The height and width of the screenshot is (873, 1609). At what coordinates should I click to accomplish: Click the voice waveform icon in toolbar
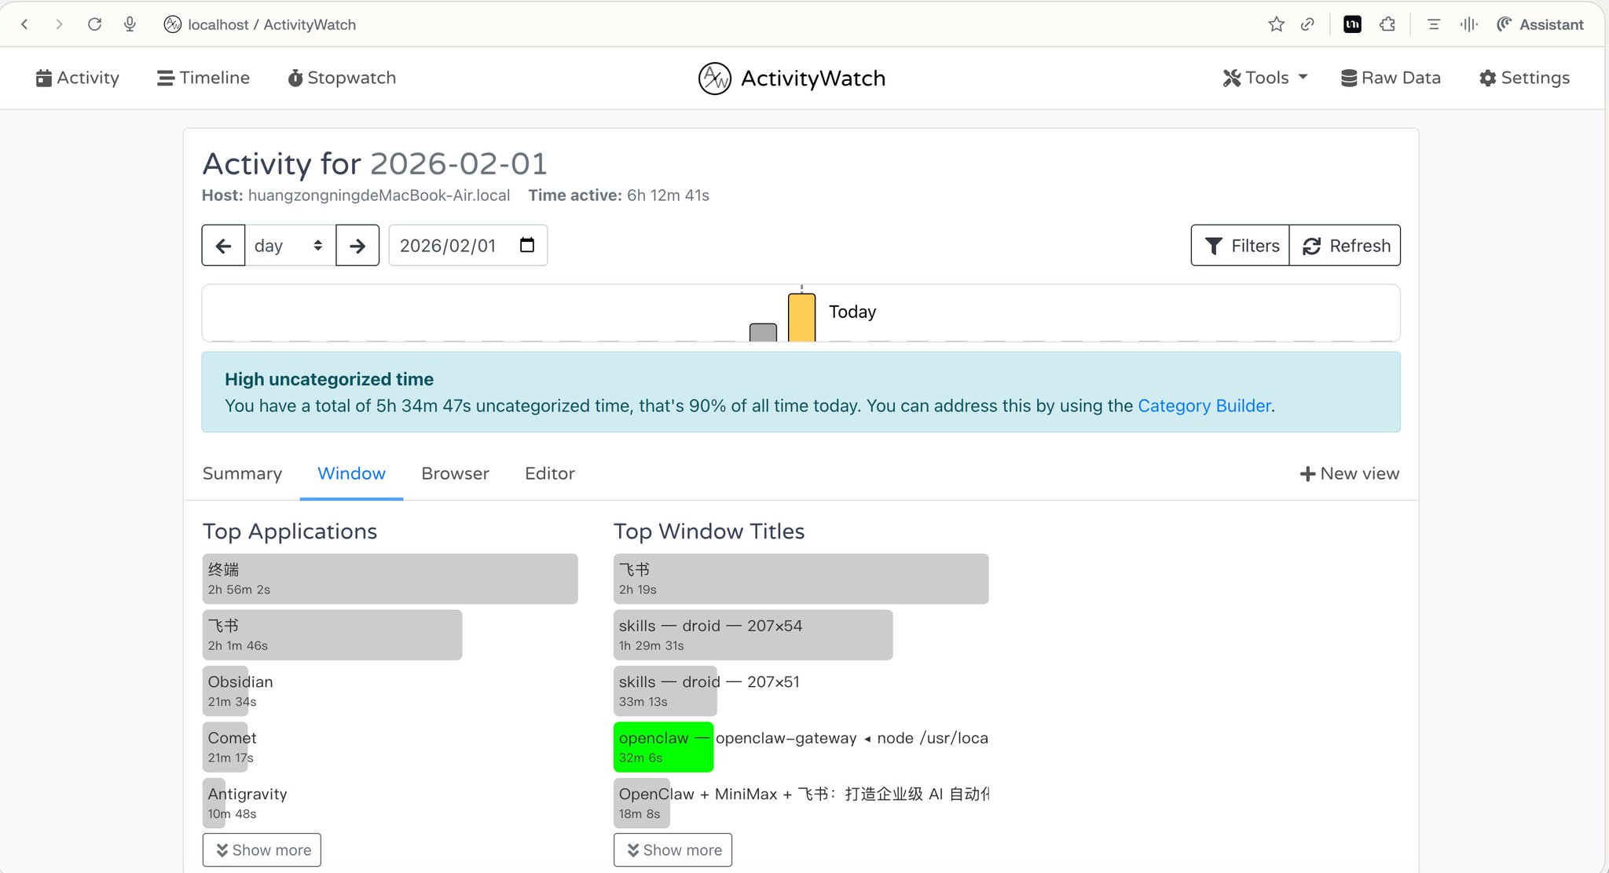coord(1469,24)
